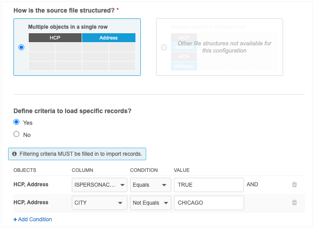The image size is (314, 228).
Task: Select Multiple objects in a single row radio
Action: [x=22, y=48]
